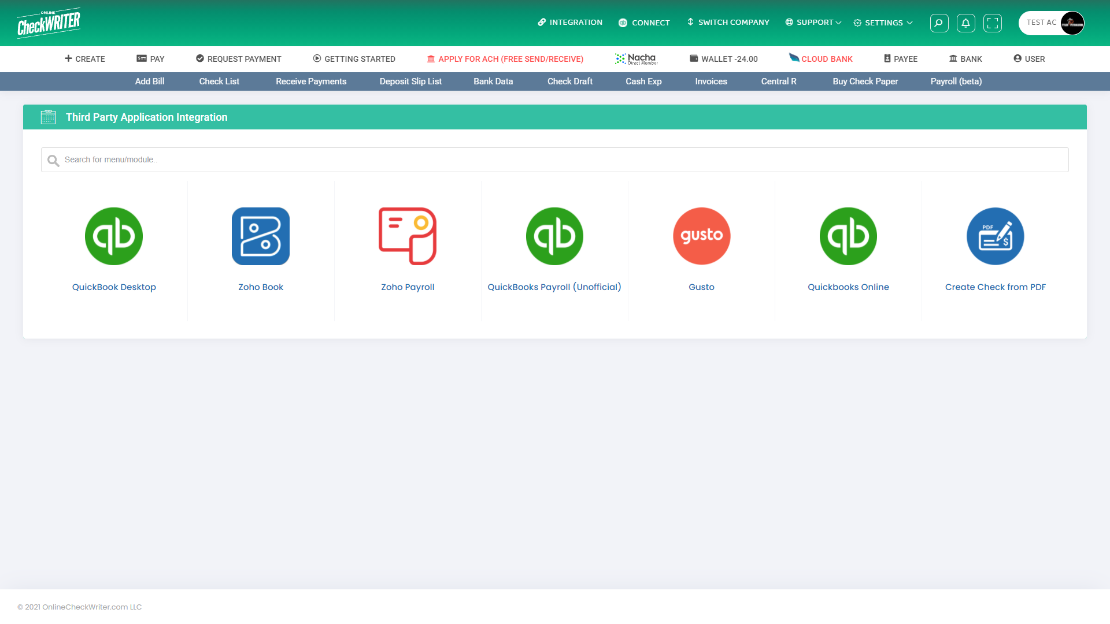Click the Switch Company button
Screen dimensions: 1110x624
coord(728,23)
